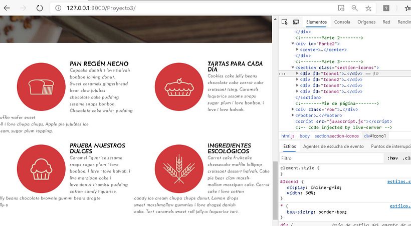This screenshot has width=411, height=226.
Task: Open the estilos.css link for * rule
Action: [x=400, y=206]
